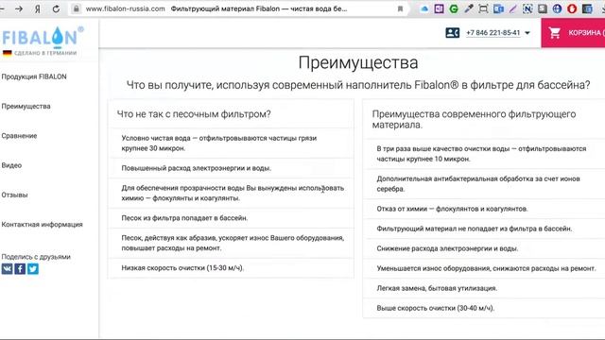605x340 pixels.
Task: Click the 'Поделись с друзьями' label
Action: [x=36, y=257]
